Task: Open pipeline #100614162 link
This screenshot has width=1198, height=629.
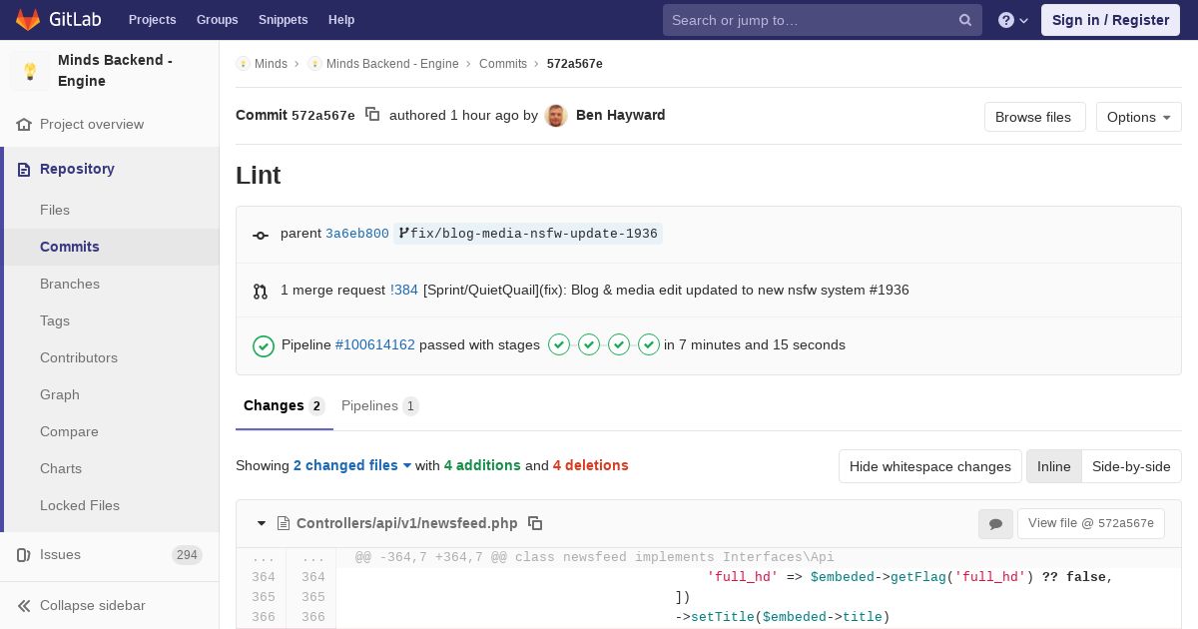Action: (x=375, y=344)
